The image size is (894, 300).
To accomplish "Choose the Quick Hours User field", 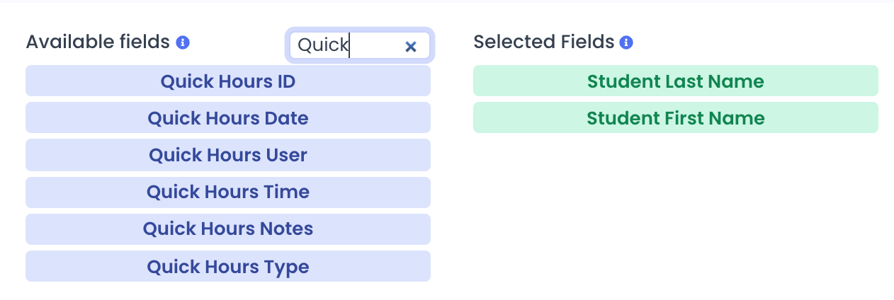I will pyautogui.click(x=228, y=155).
